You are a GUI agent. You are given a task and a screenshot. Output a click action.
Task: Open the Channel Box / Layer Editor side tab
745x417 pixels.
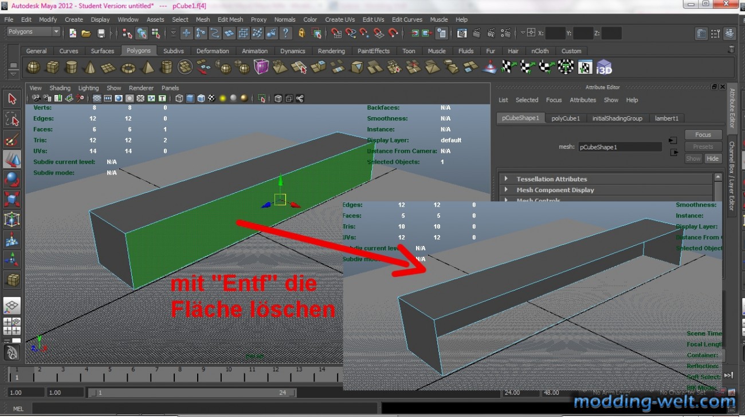click(x=732, y=176)
